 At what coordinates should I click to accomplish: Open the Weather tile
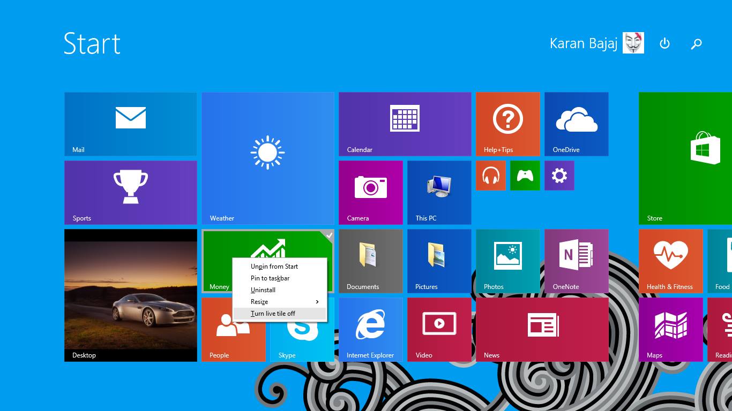tap(268, 158)
